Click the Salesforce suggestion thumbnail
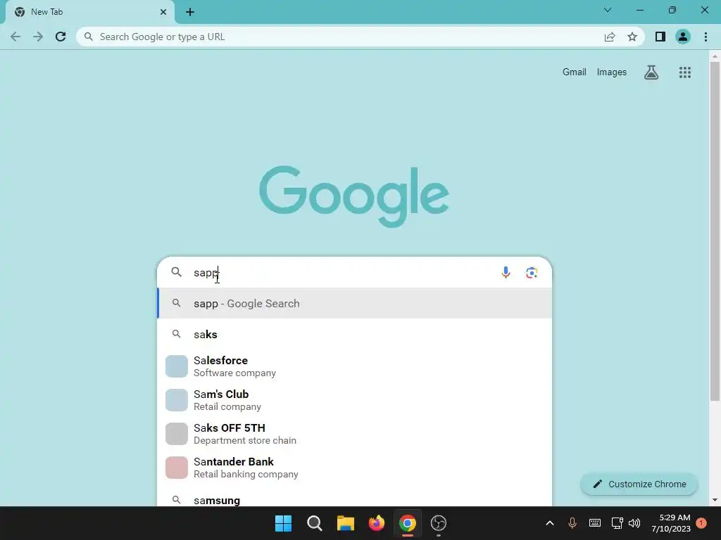This screenshot has height=540, width=721. [177, 366]
